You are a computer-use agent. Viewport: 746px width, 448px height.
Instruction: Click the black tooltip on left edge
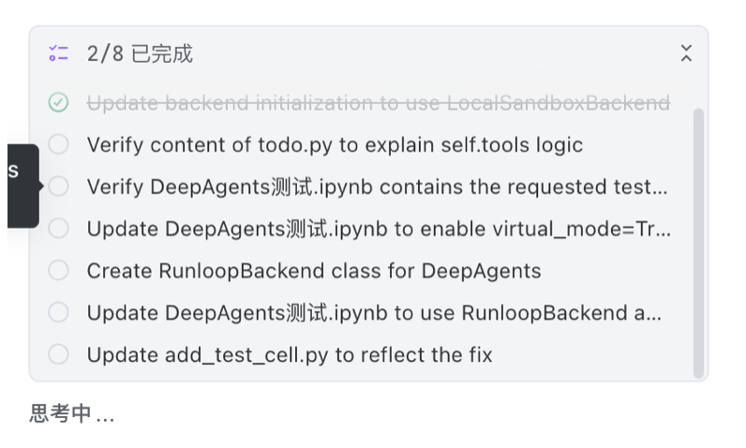coord(19,186)
